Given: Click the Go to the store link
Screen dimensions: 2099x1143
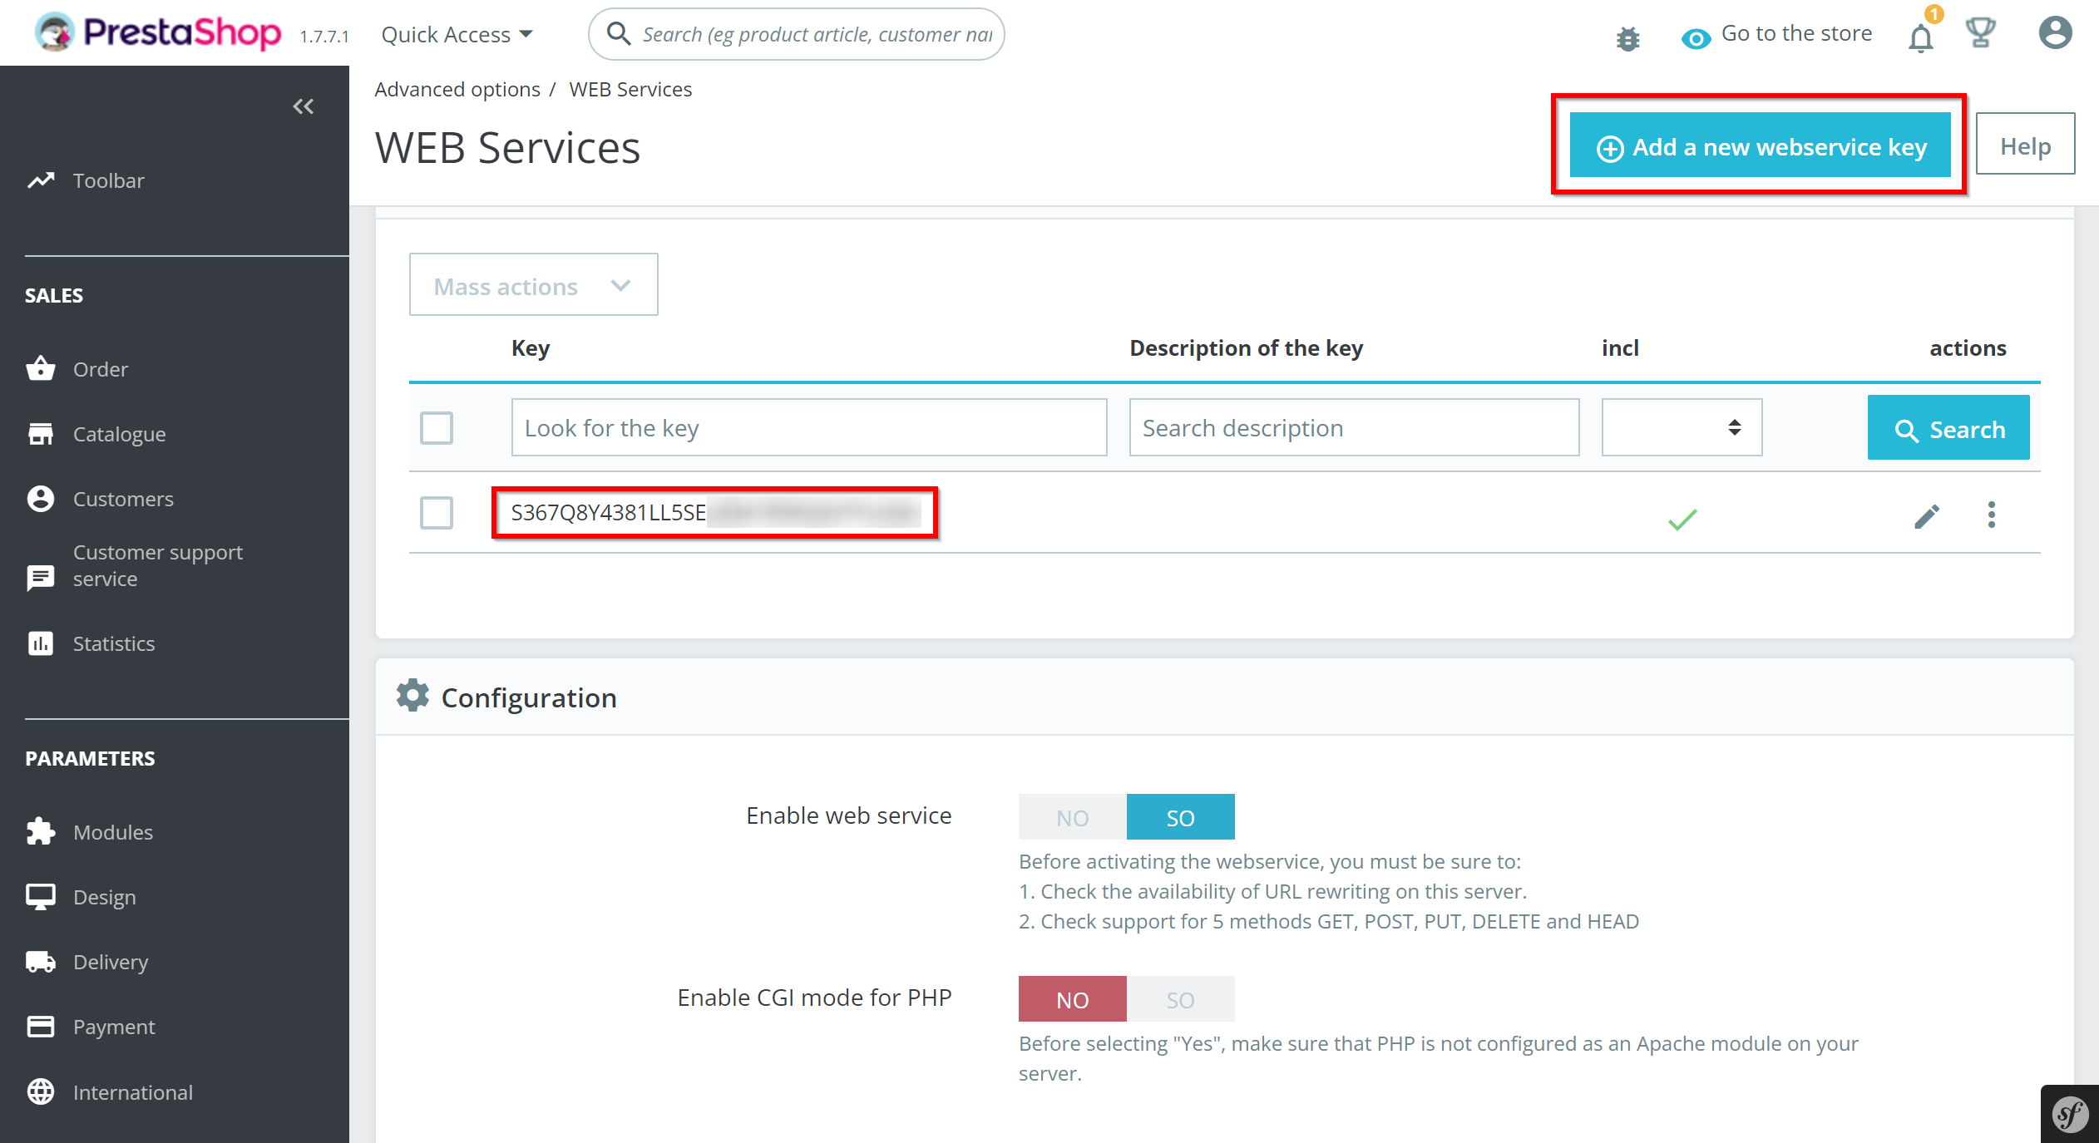Looking at the screenshot, I should click(1796, 33).
